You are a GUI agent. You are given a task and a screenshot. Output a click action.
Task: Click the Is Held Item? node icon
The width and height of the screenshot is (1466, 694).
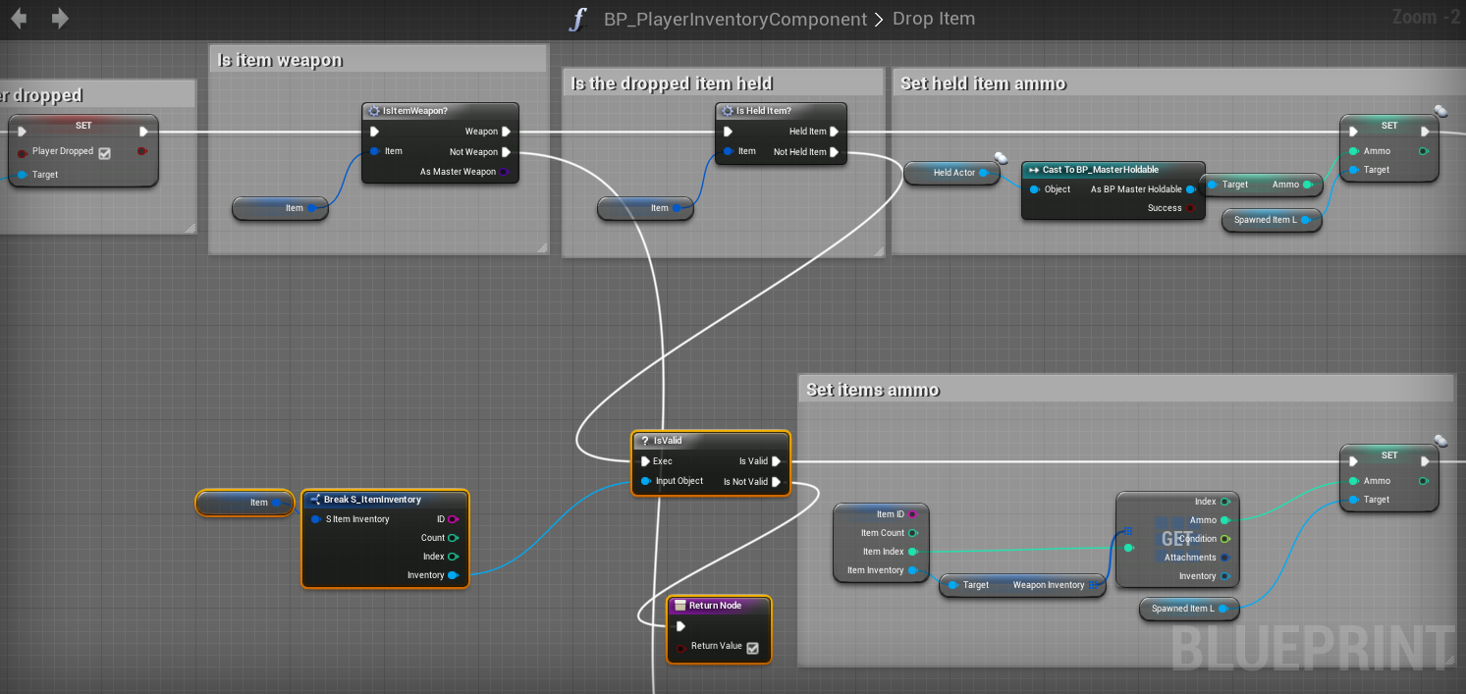(727, 111)
